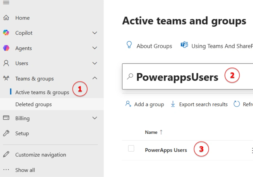253x177 pixels.
Task: Click the Agents logo icon
Action: [x=6, y=48]
